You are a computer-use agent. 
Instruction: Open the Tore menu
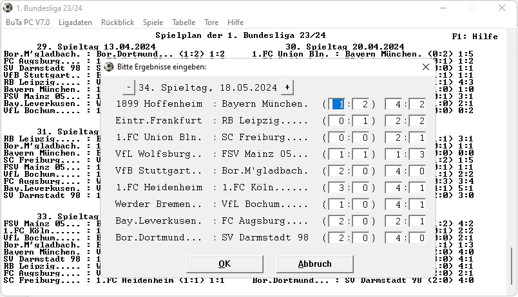(211, 22)
